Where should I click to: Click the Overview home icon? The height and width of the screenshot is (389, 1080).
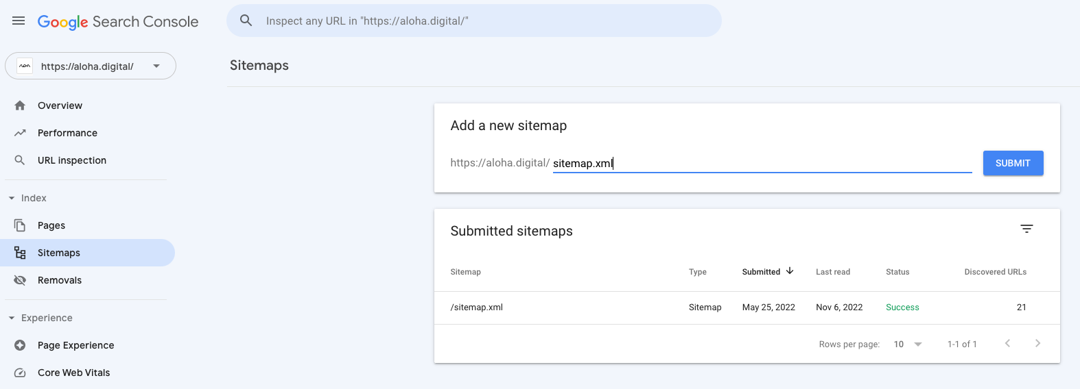point(20,105)
